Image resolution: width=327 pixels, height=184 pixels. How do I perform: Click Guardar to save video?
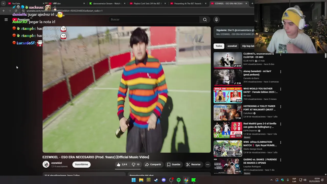click(x=174, y=165)
